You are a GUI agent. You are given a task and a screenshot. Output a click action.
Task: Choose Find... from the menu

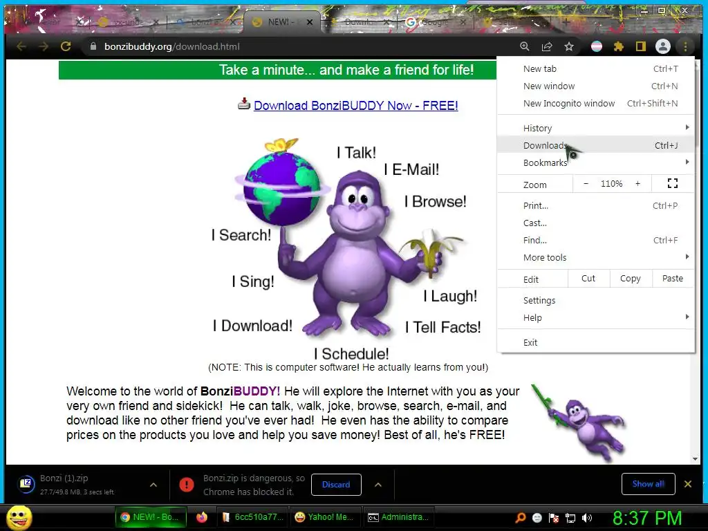click(595, 240)
